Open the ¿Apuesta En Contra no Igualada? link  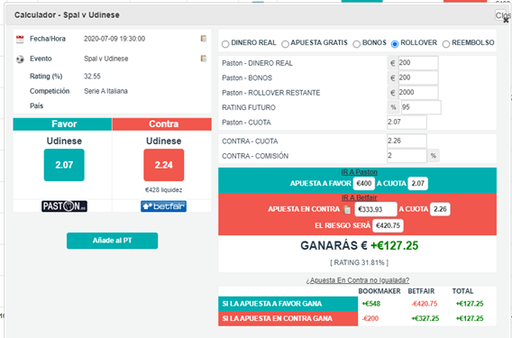(358, 280)
